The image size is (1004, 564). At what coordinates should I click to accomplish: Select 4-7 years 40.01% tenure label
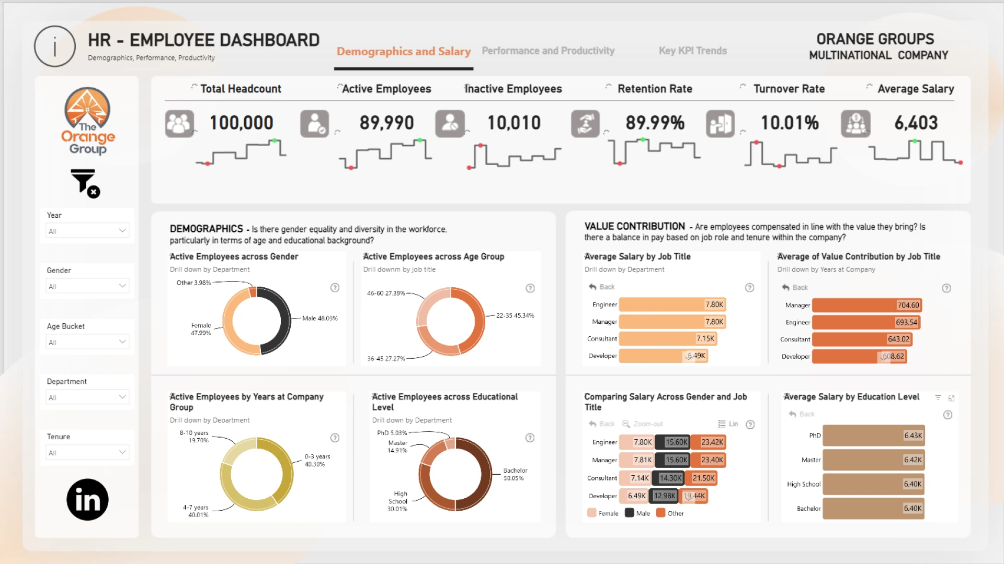pyautogui.click(x=196, y=511)
